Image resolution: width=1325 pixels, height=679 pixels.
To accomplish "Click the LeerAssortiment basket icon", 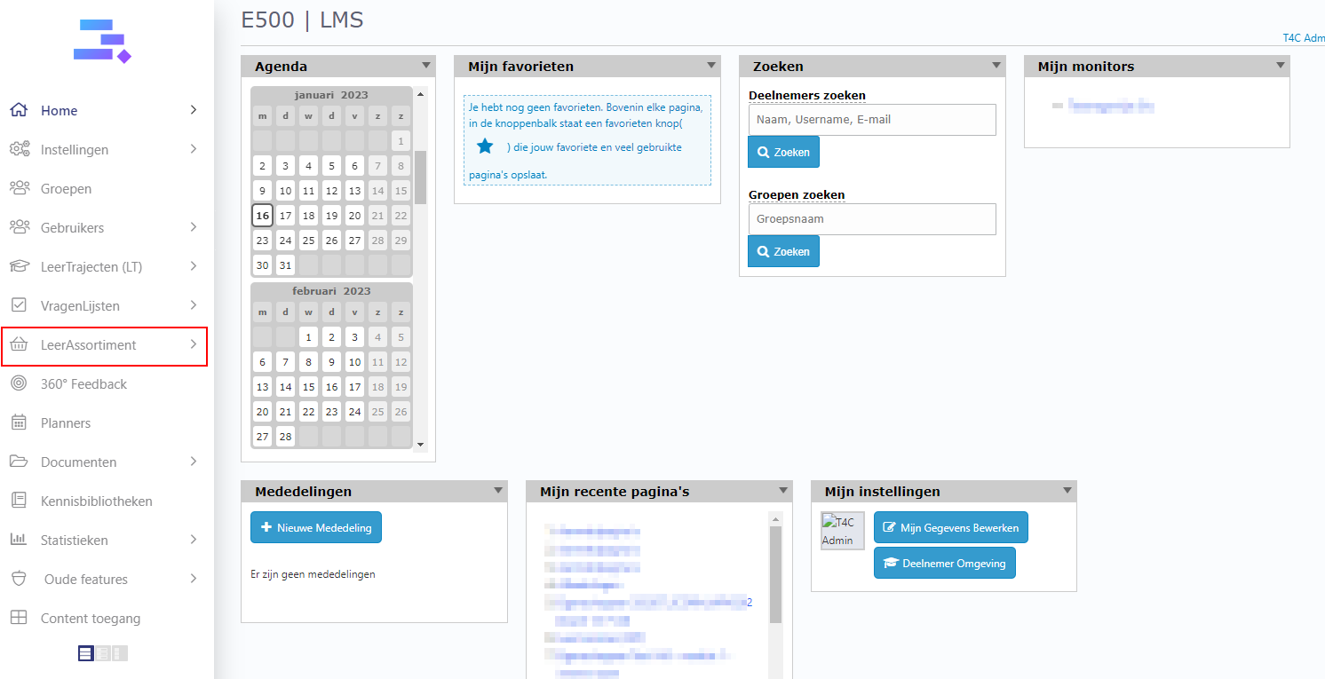I will click(x=19, y=345).
